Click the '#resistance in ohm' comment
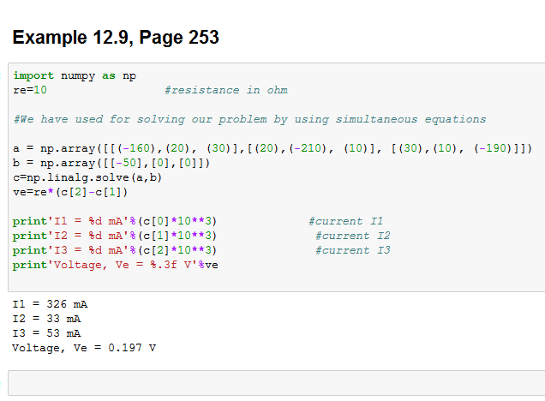The height and width of the screenshot is (401, 545). [225, 90]
